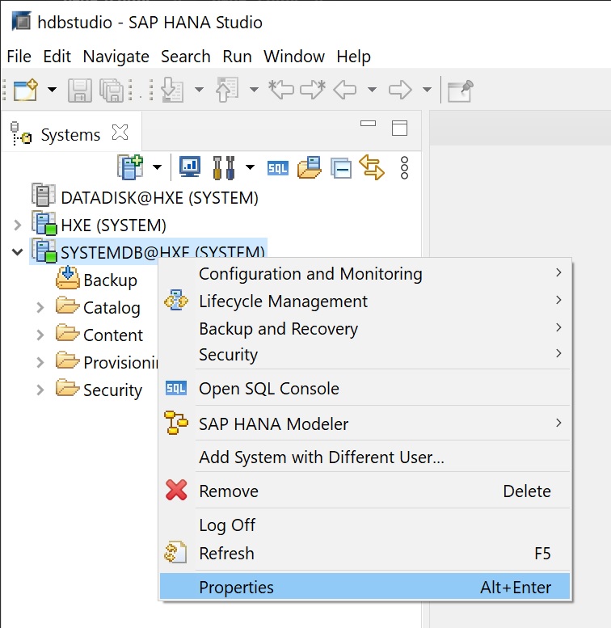Open the System Monitor icon
Image resolution: width=611 pixels, height=628 pixels.
tap(190, 167)
